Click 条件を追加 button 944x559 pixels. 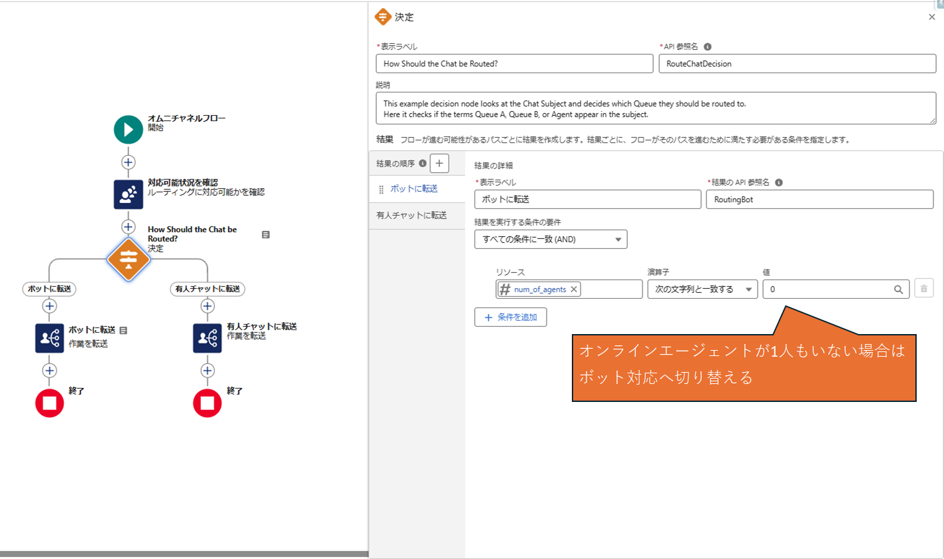tap(511, 317)
